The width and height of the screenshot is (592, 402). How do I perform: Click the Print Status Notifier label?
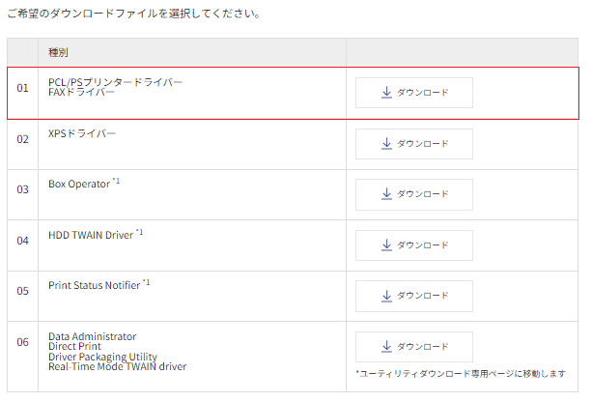click(95, 285)
